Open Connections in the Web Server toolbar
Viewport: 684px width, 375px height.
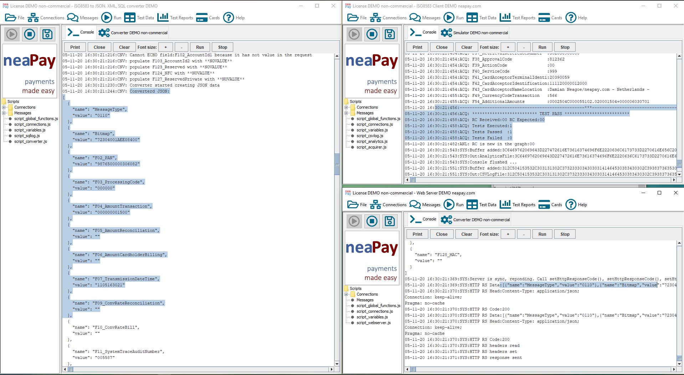(x=388, y=204)
